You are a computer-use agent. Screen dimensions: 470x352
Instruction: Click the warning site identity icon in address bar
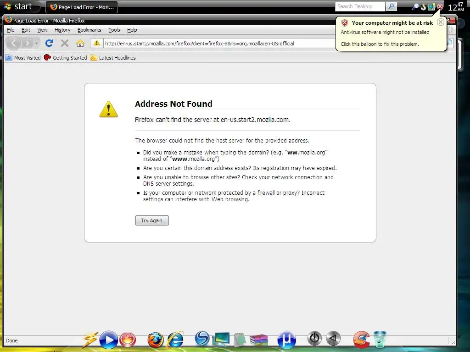(96, 43)
